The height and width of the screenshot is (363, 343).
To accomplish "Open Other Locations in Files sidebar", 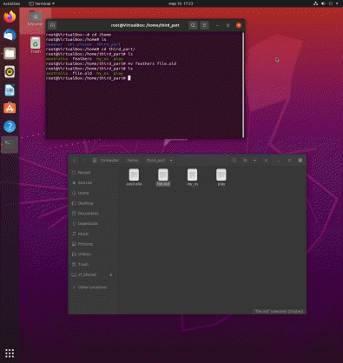I will pyautogui.click(x=93, y=287).
